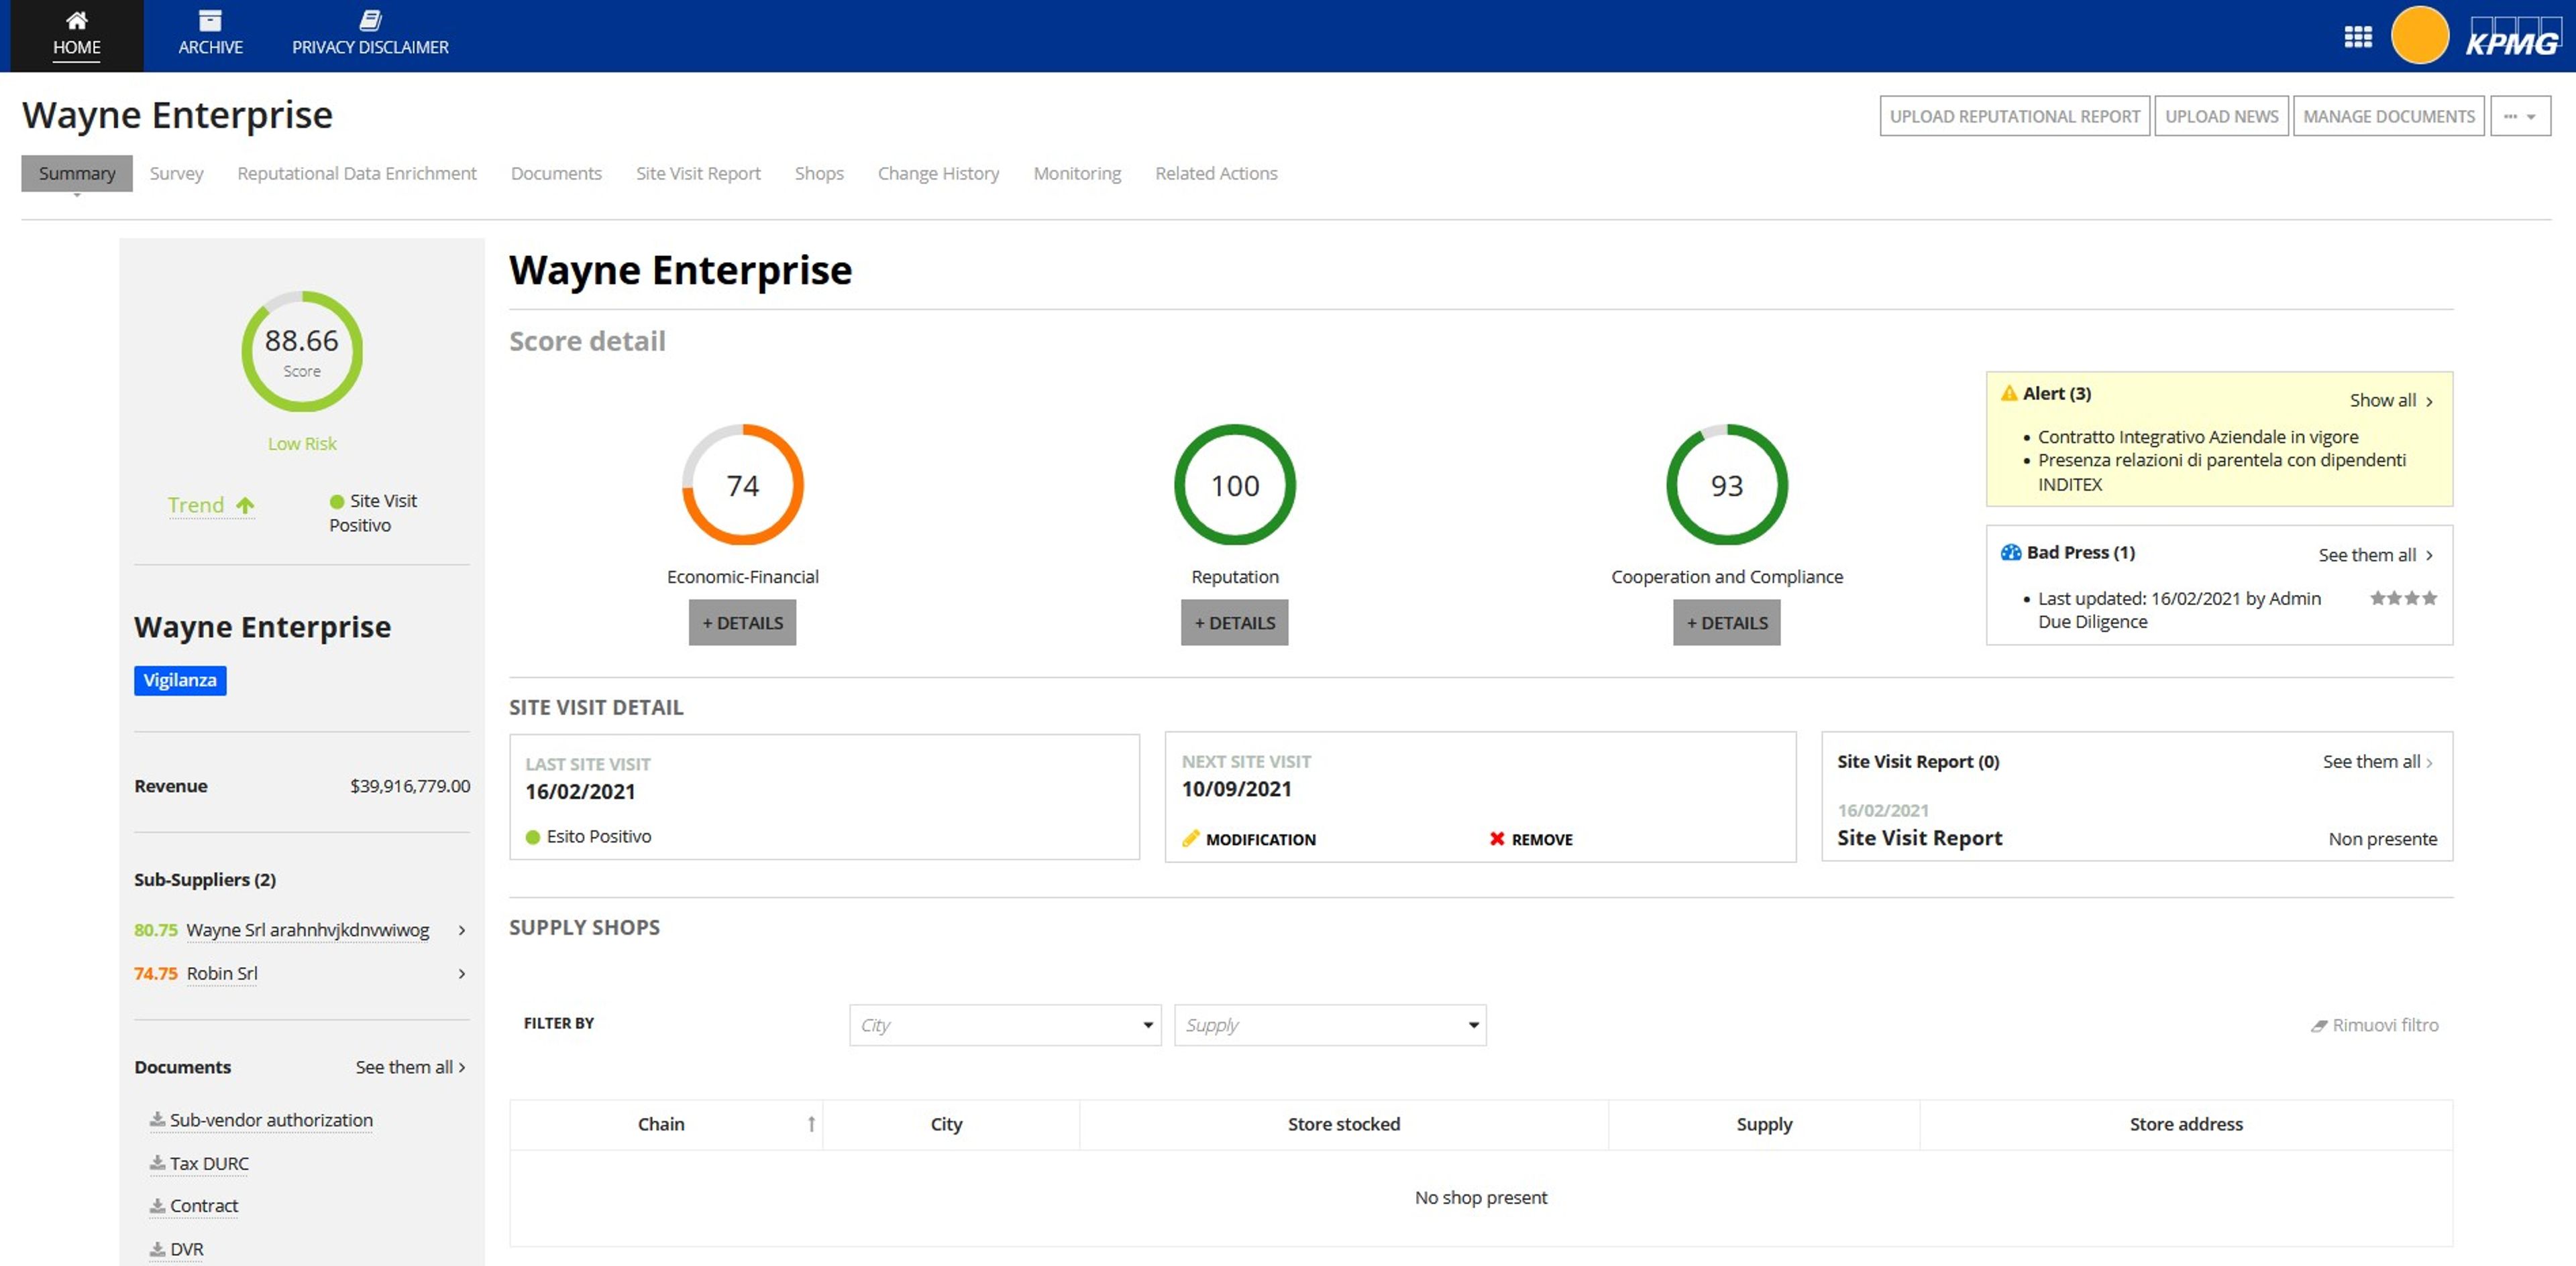2576x1266 pixels.
Task: Click the Manage Documents button
Action: tap(2388, 116)
